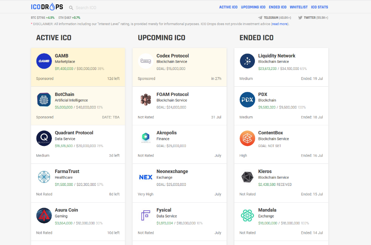Click the Asura Coin logo icon
Viewport: 371px width, 245px height.
[44, 215]
